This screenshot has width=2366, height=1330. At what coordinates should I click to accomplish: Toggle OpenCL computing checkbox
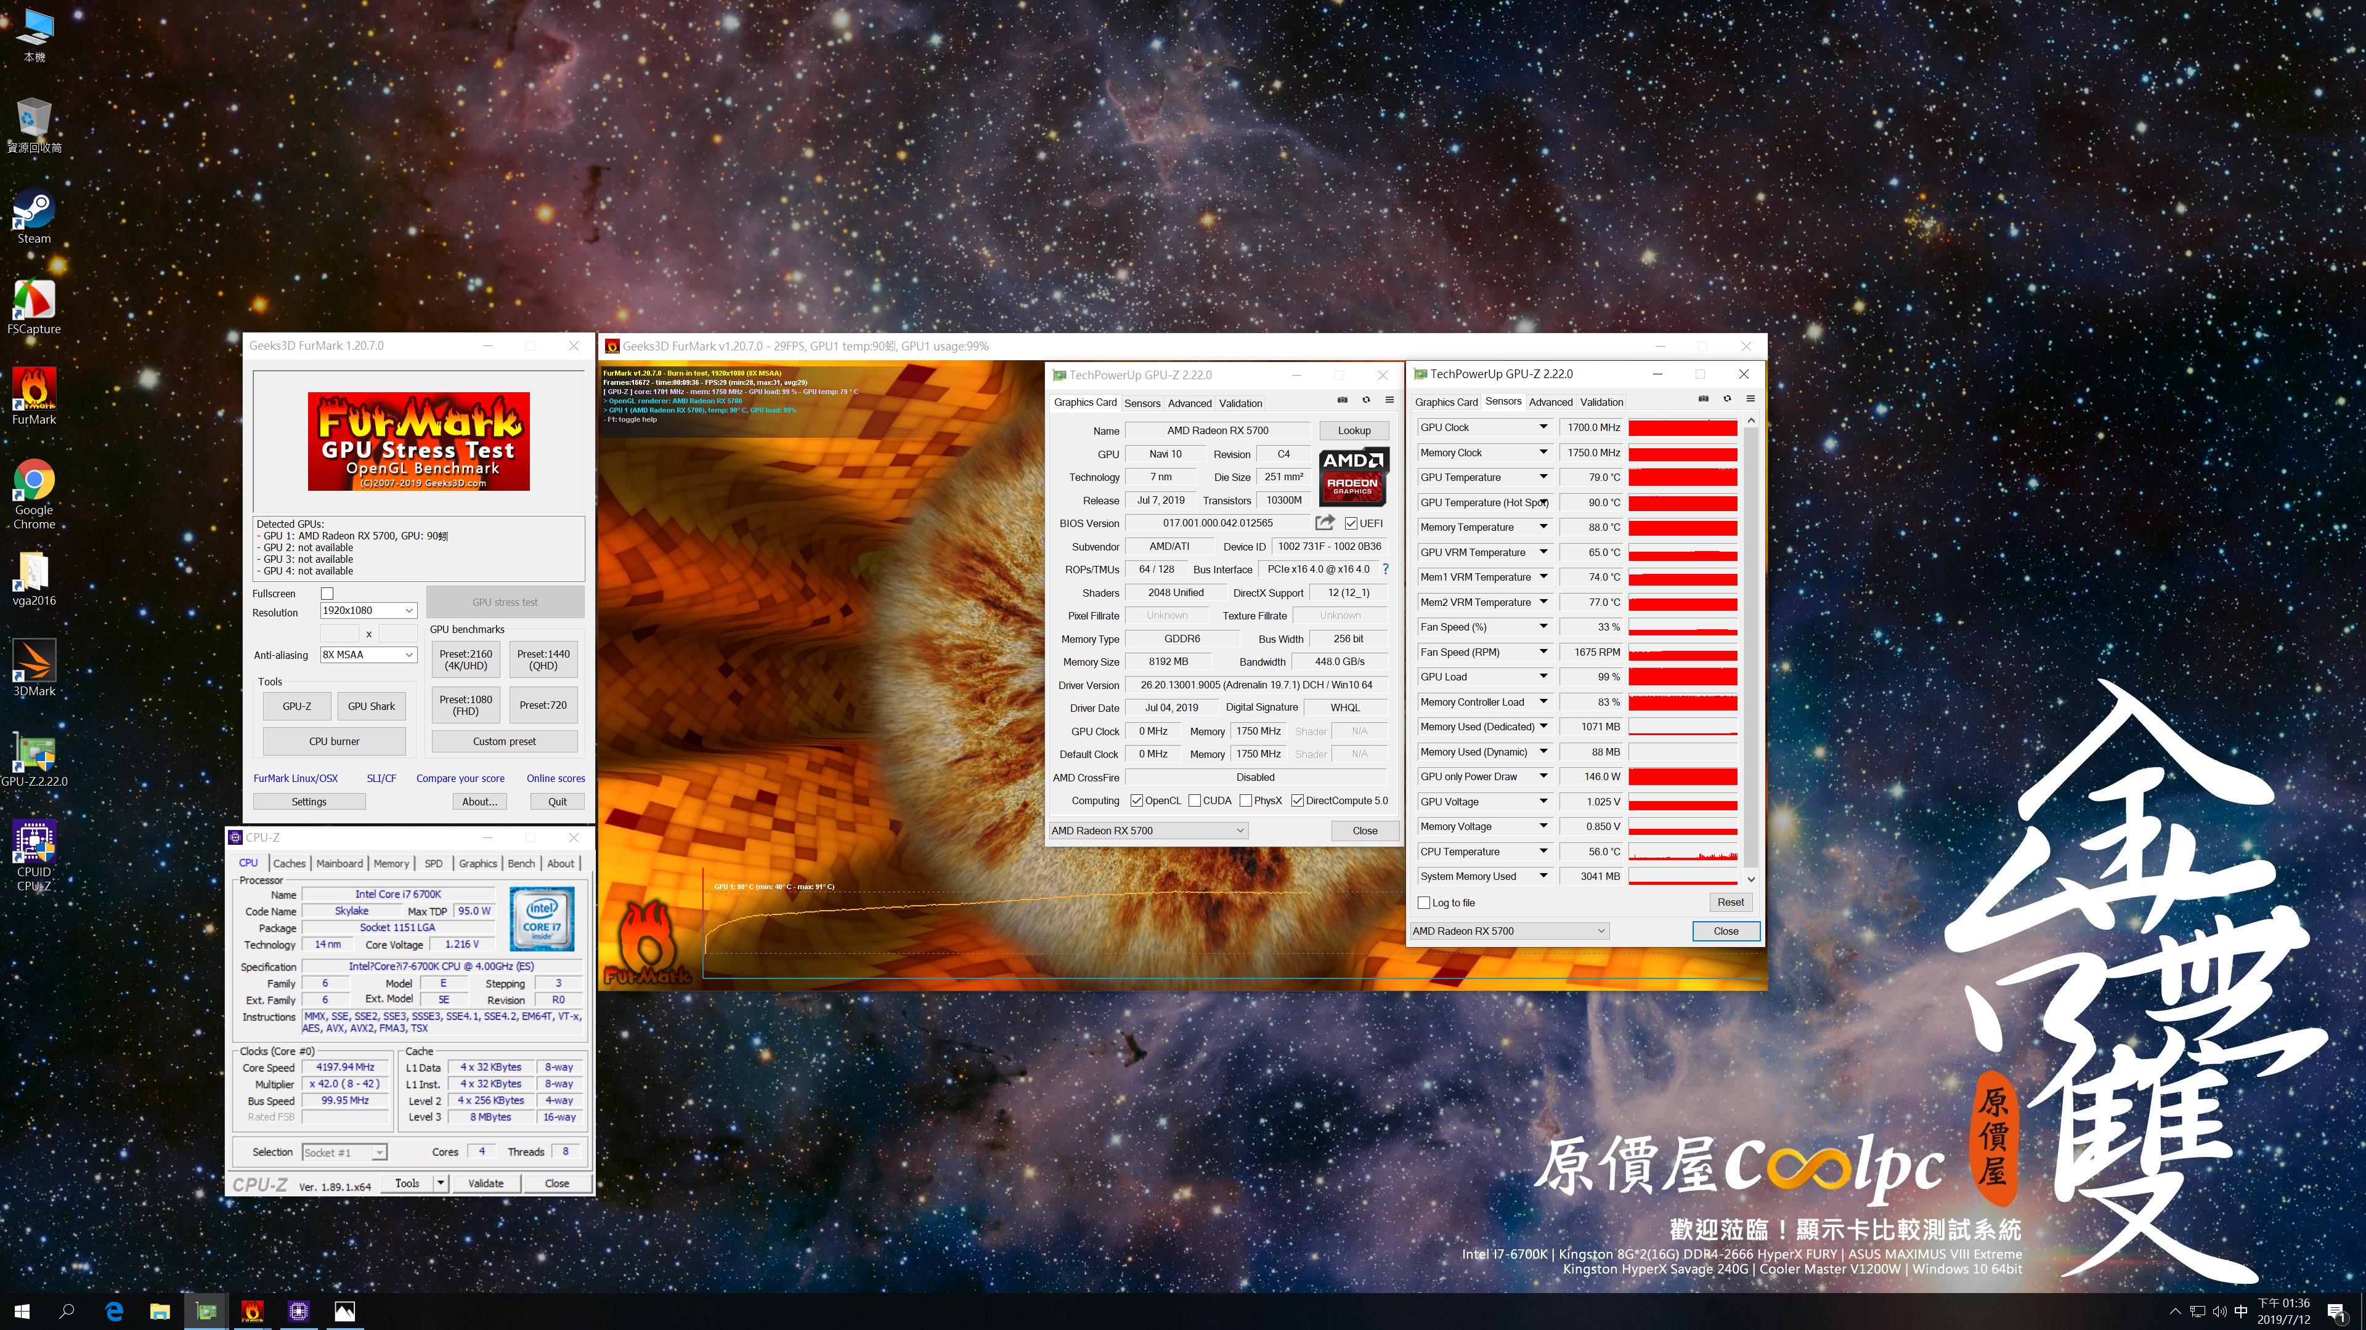coord(1136,800)
